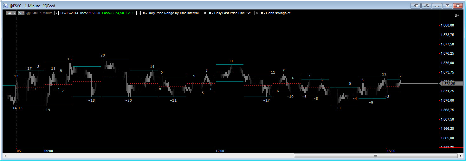Click the 1.870,00 price axis label
This screenshot has width=466, height=161.
point(448,100)
